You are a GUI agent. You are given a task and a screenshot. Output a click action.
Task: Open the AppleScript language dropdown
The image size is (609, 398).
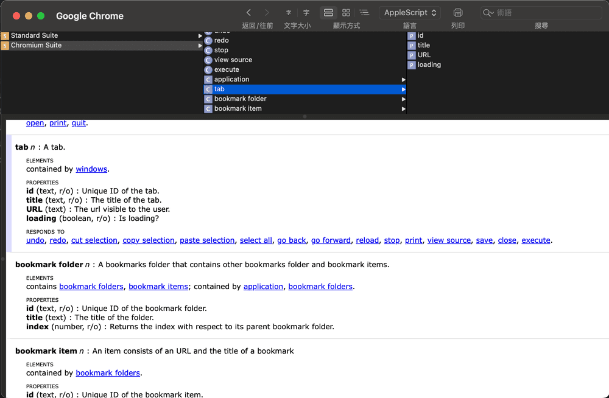click(409, 12)
